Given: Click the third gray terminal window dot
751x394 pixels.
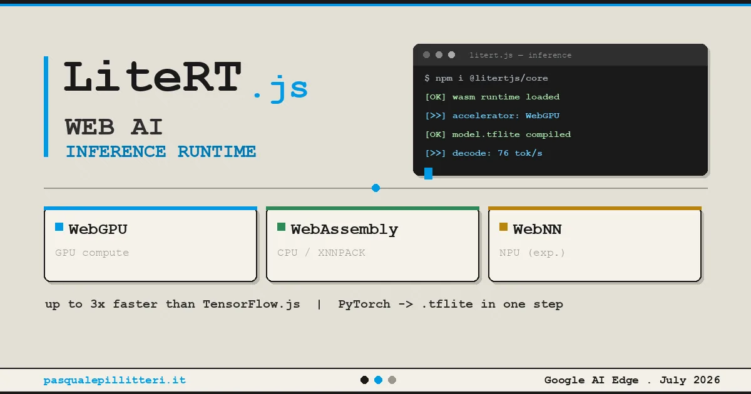Looking at the screenshot, I should click(x=451, y=55).
